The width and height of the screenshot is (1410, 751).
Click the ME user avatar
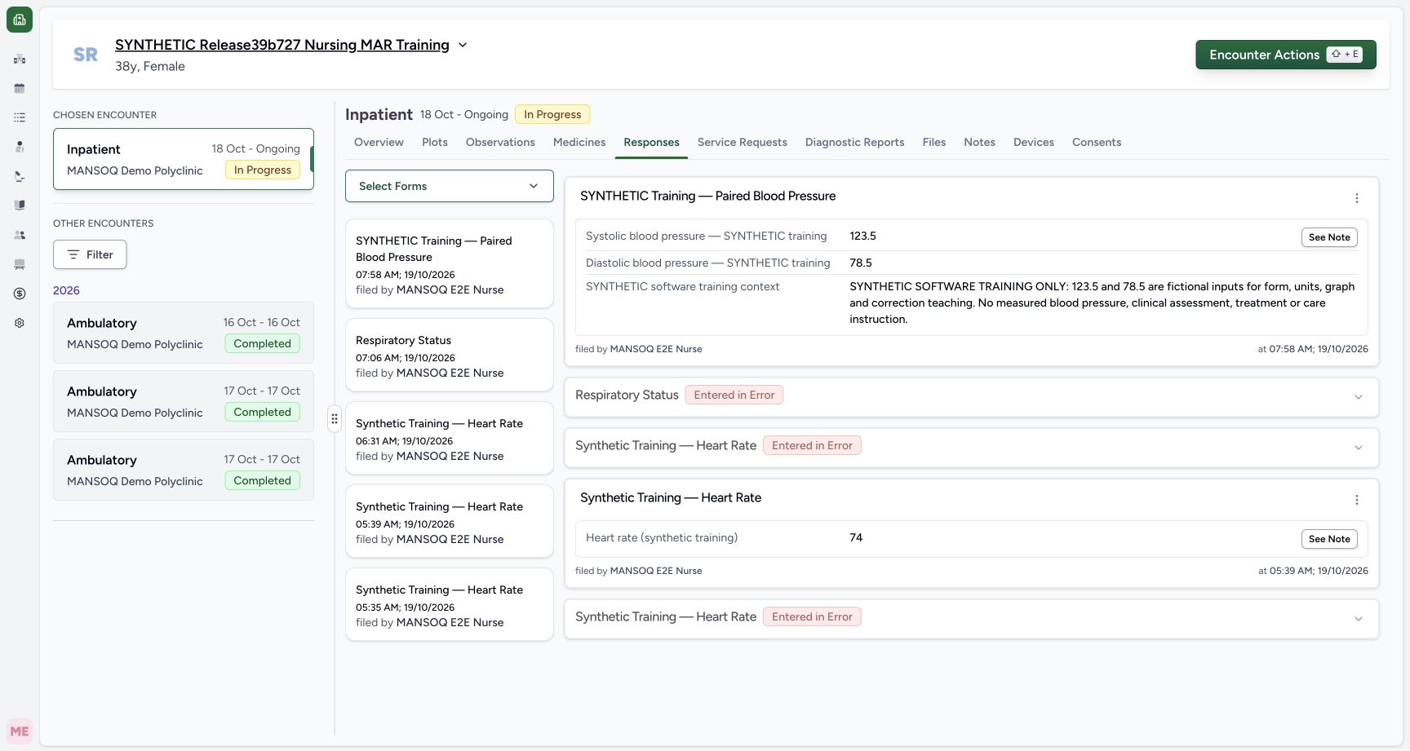[20, 731]
